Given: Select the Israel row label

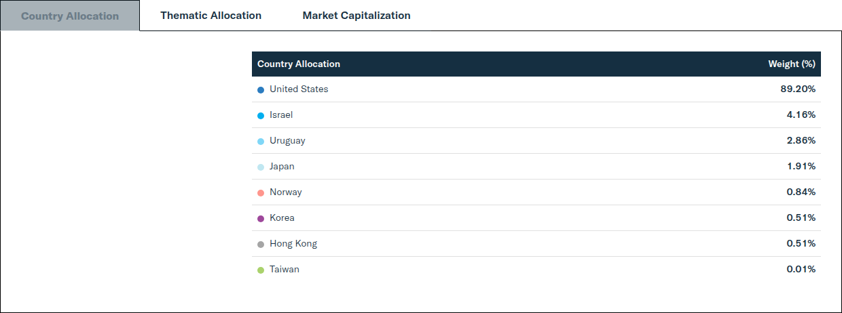Looking at the screenshot, I should click(x=281, y=115).
